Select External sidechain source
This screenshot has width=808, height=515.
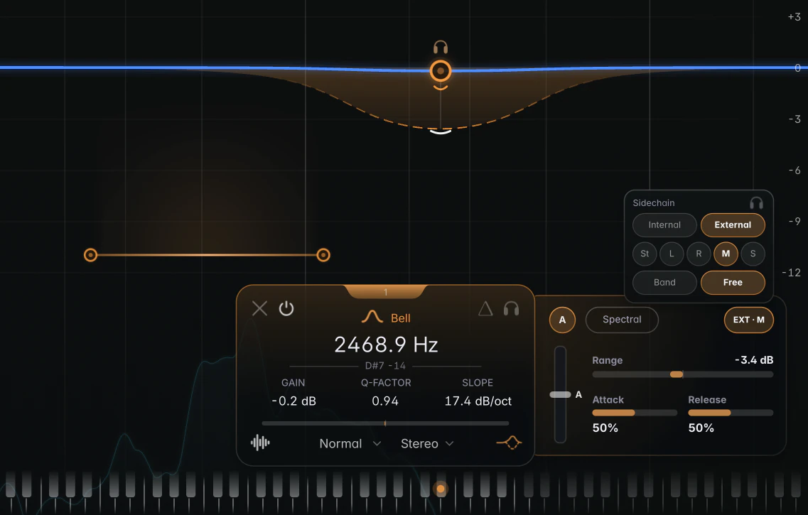click(733, 225)
